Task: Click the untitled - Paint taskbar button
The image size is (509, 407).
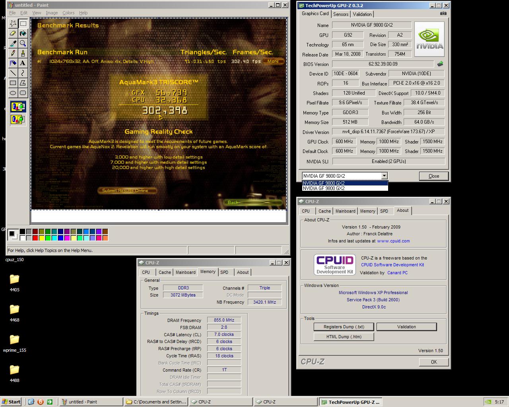Action: (x=91, y=402)
